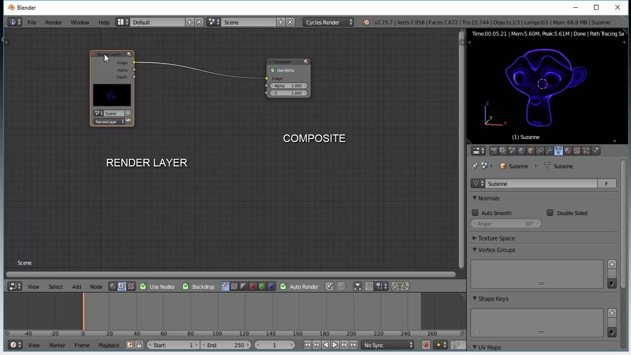Open the No Sync playback dropdown

[x=388, y=345]
